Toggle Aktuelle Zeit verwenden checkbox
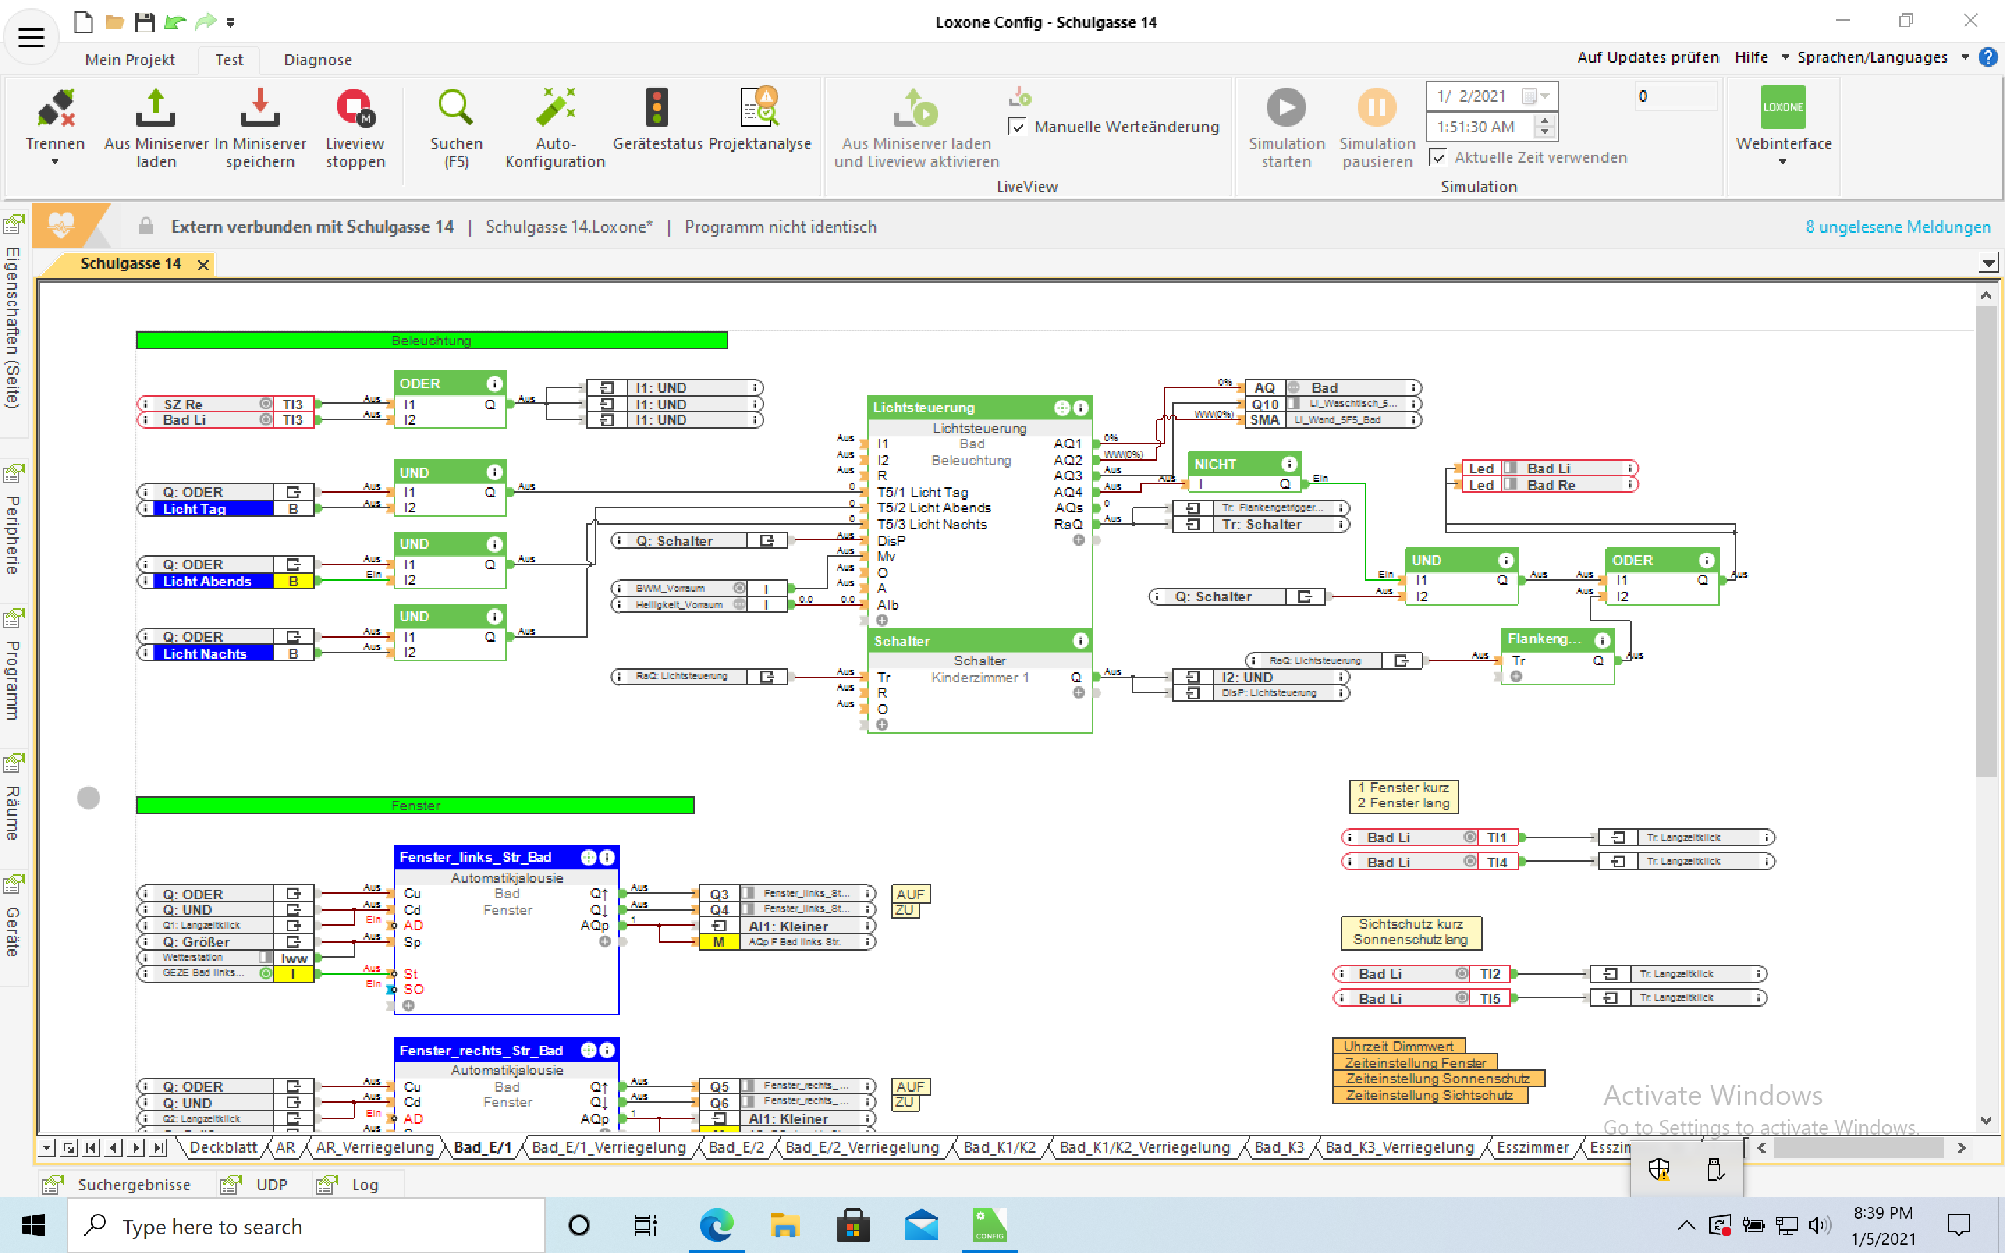Viewport: 2005px width, 1253px height. [x=1438, y=157]
